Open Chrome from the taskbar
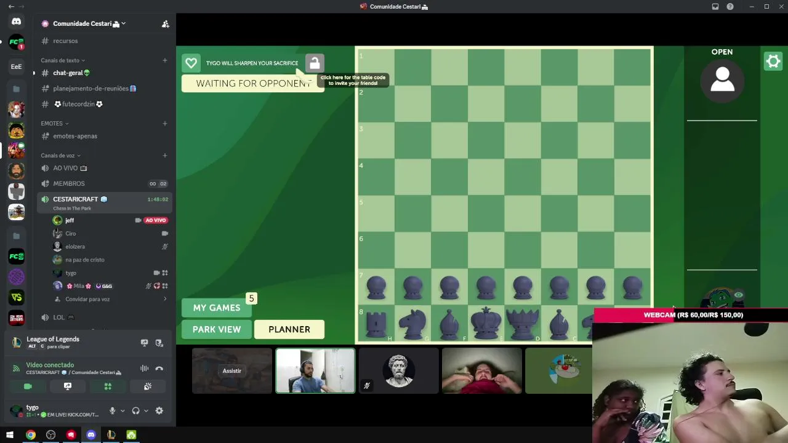788x443 pixels. click(30, 435)
